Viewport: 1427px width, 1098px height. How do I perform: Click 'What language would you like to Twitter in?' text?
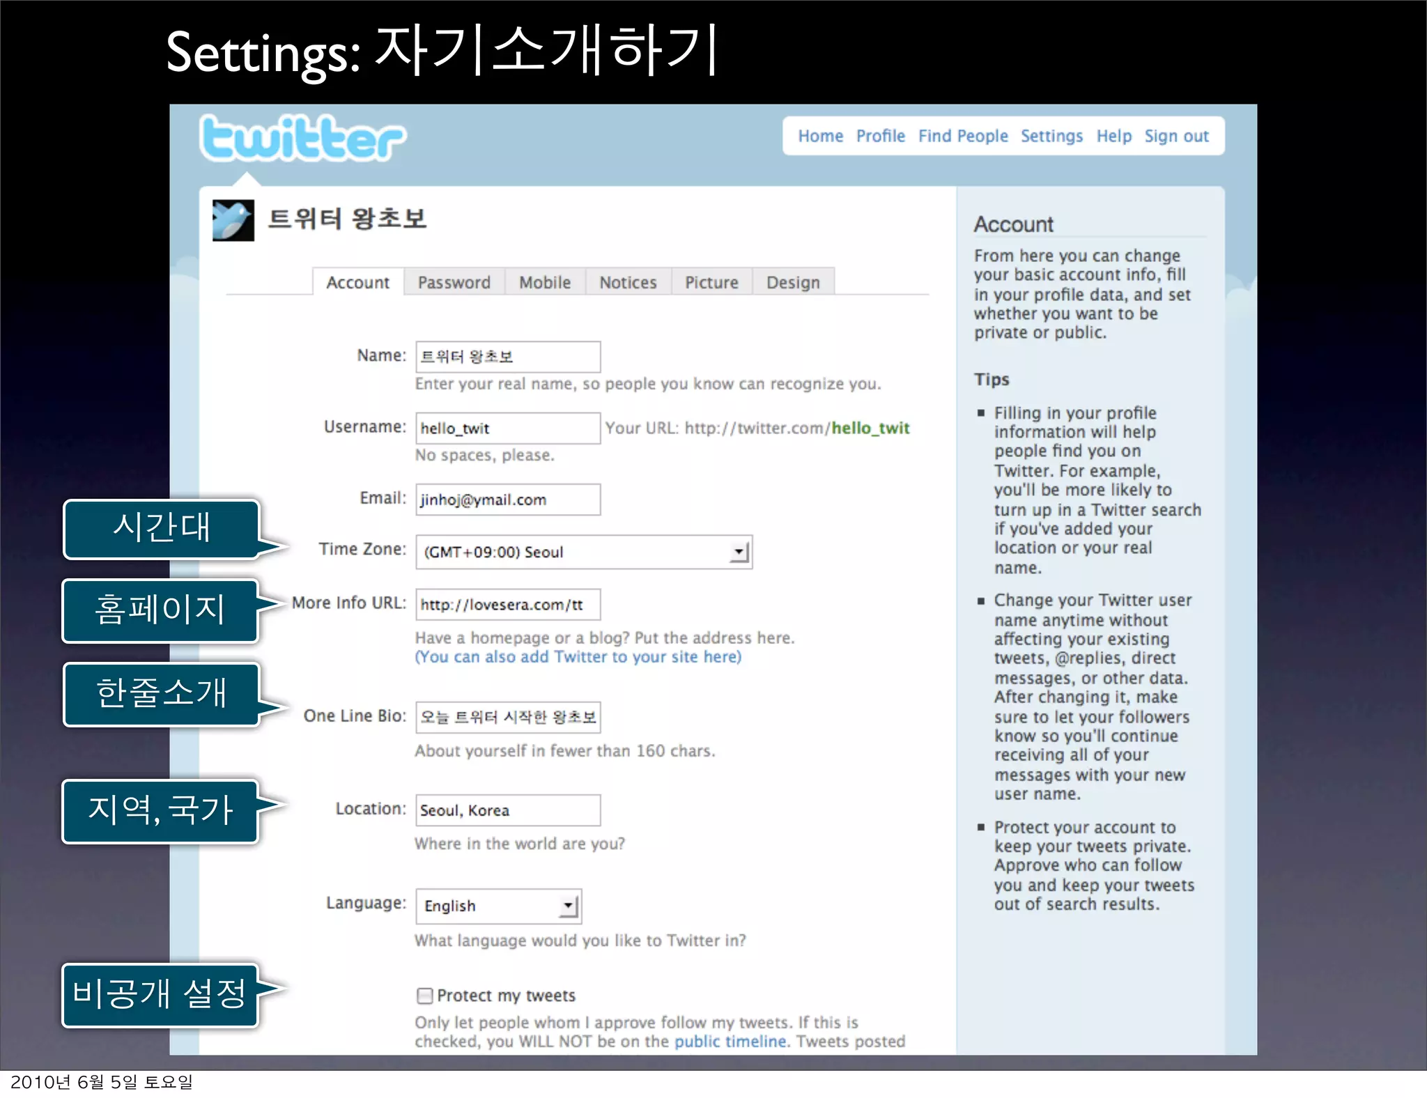[580, 941]
